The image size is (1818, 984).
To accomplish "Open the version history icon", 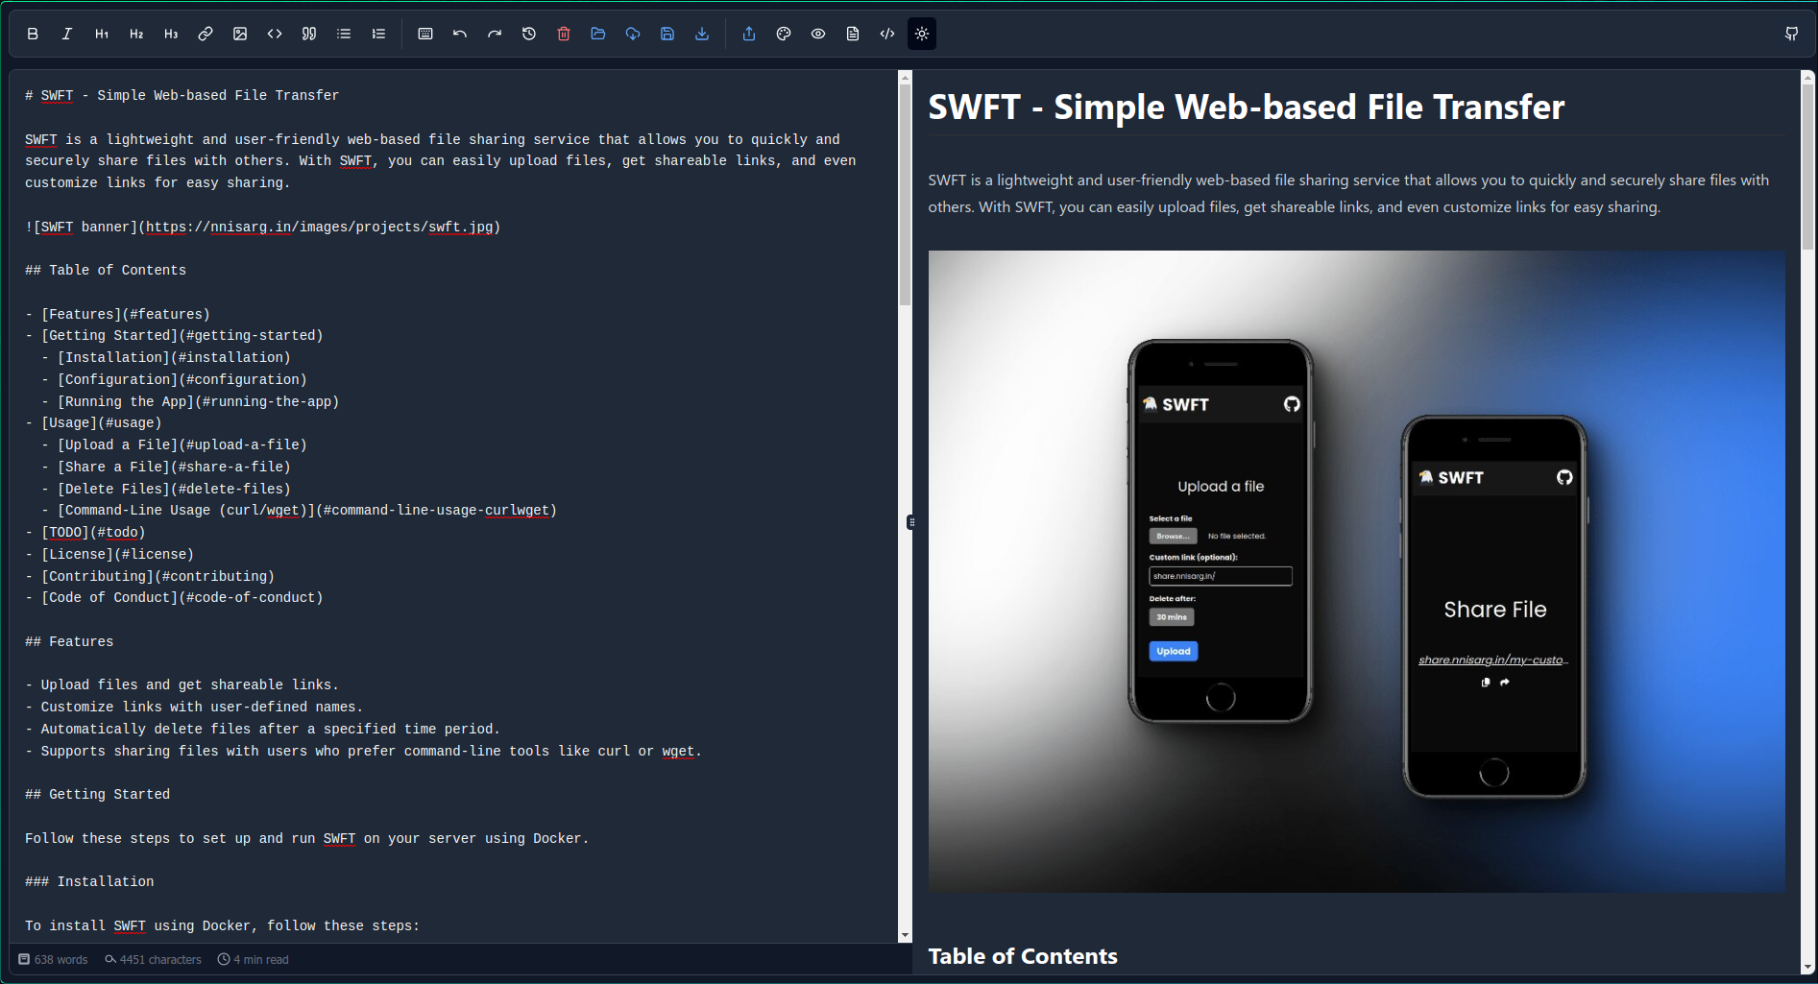I will click(529, 34).
